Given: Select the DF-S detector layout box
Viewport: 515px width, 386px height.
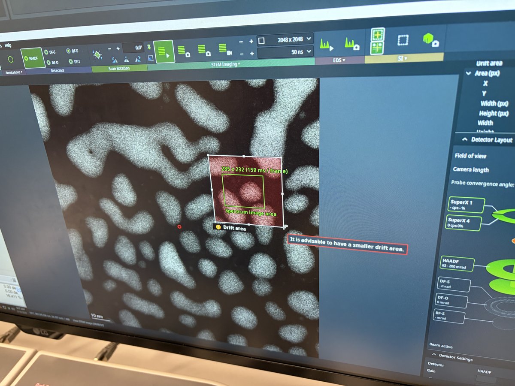Looking at the screenshot, I should (x=454, y=285).
